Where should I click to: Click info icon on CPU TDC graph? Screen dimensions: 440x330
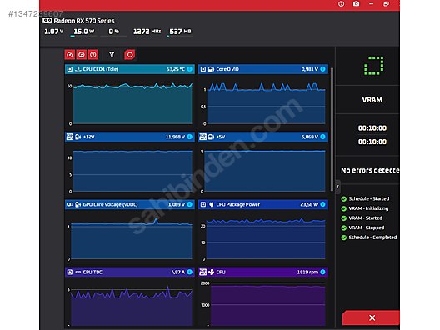(190, 272)
